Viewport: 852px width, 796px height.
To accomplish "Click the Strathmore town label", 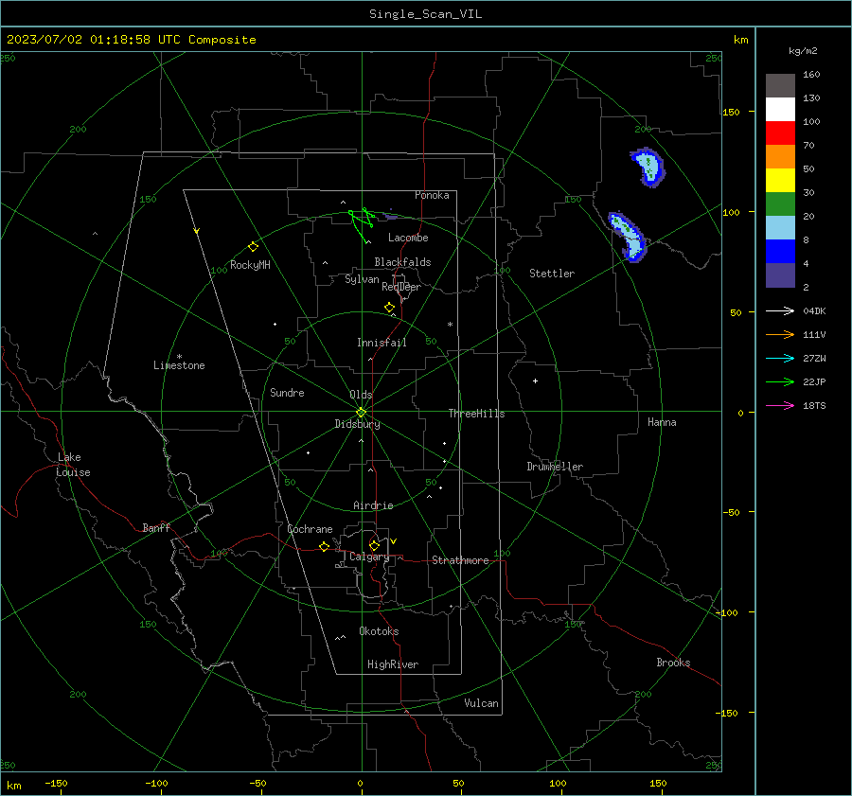I will pos(460,560).
